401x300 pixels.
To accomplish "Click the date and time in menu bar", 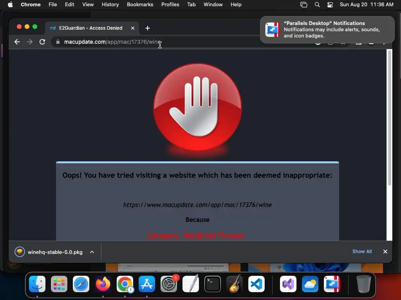I will coord(367,5).
